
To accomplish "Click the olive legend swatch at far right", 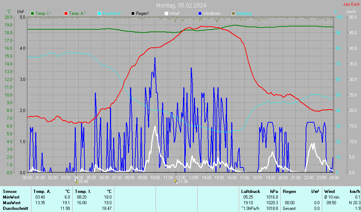I will click(x=233, y=13).
